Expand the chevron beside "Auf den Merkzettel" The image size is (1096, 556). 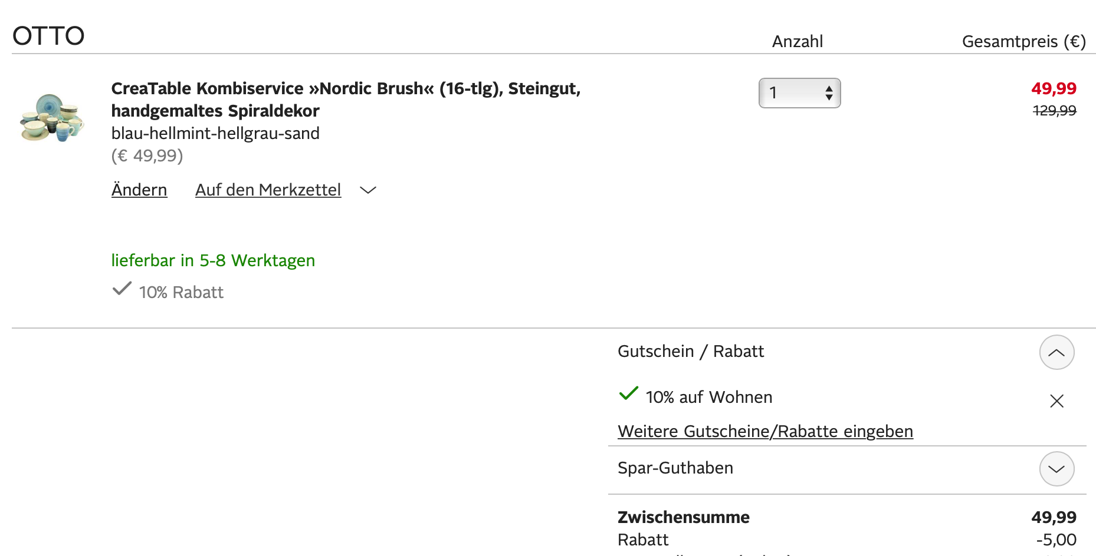click(368, 190)
